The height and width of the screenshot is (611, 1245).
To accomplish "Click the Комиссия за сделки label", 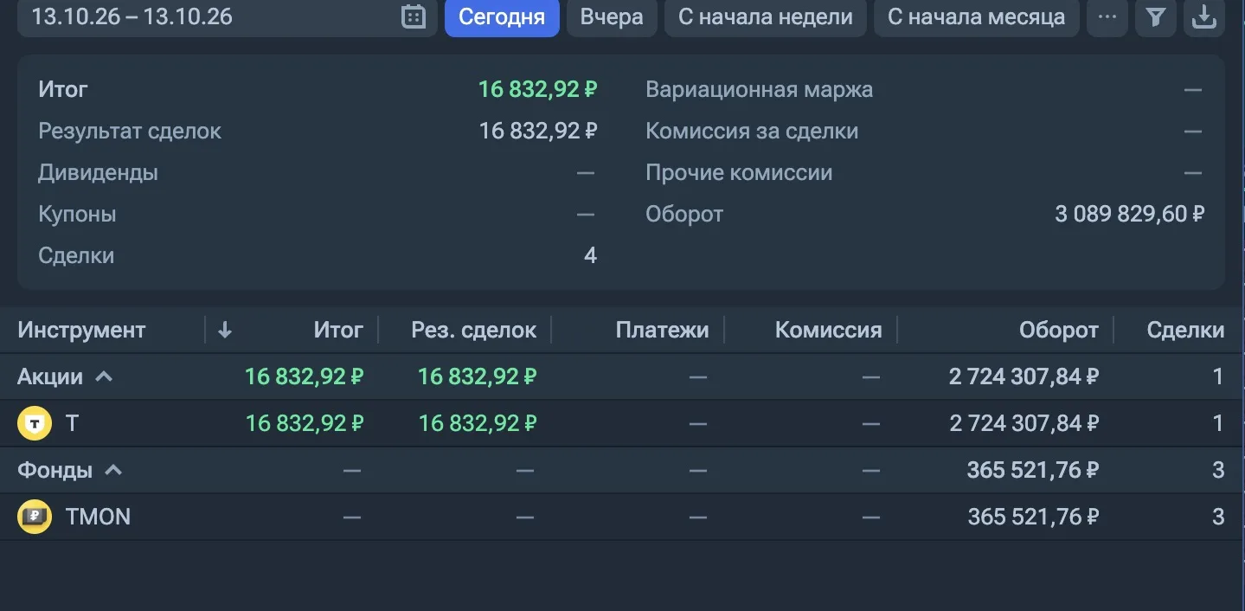I will coord(752,131).
